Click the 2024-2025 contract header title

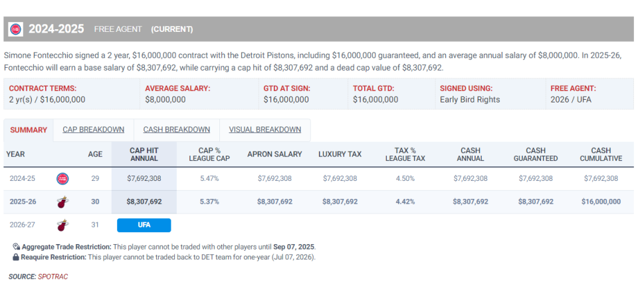click(x=56, y=29)
